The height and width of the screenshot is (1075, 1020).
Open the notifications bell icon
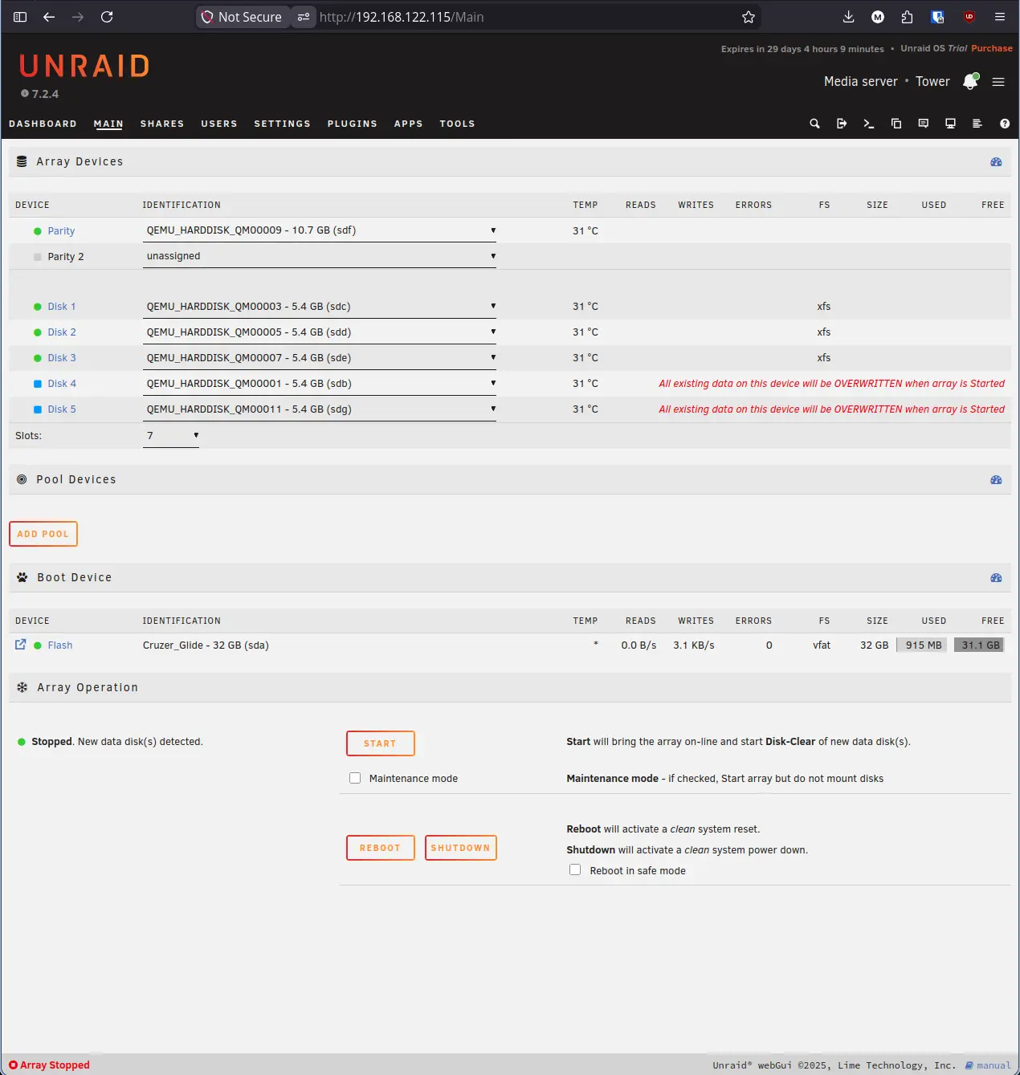tap(970, 81)
